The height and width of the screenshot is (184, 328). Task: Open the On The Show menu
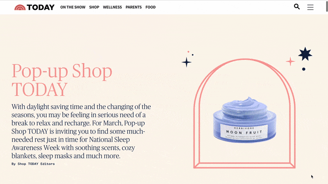[x=73, y=7]
